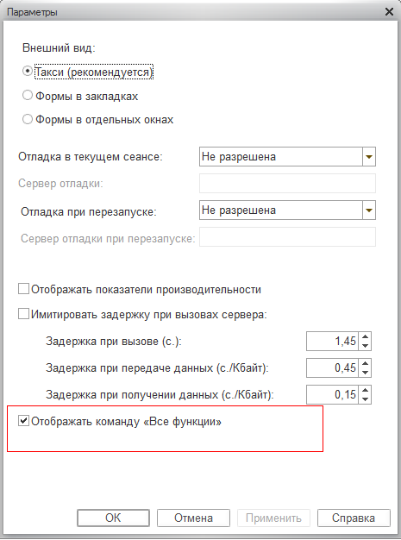Click the Внешний вид: label
The height and width of the screenshot is (540, 401).
click(59, 47)
